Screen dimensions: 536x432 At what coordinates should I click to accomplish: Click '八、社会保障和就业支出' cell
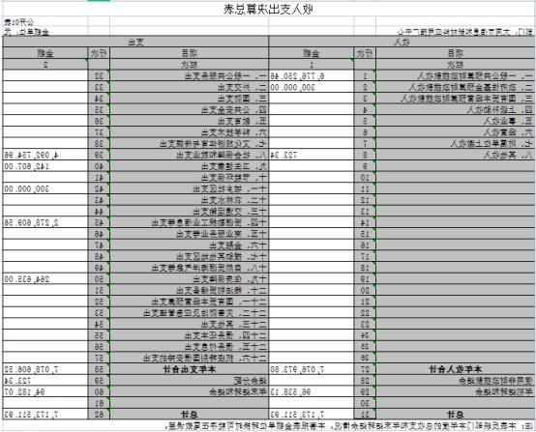click(190, 155)
